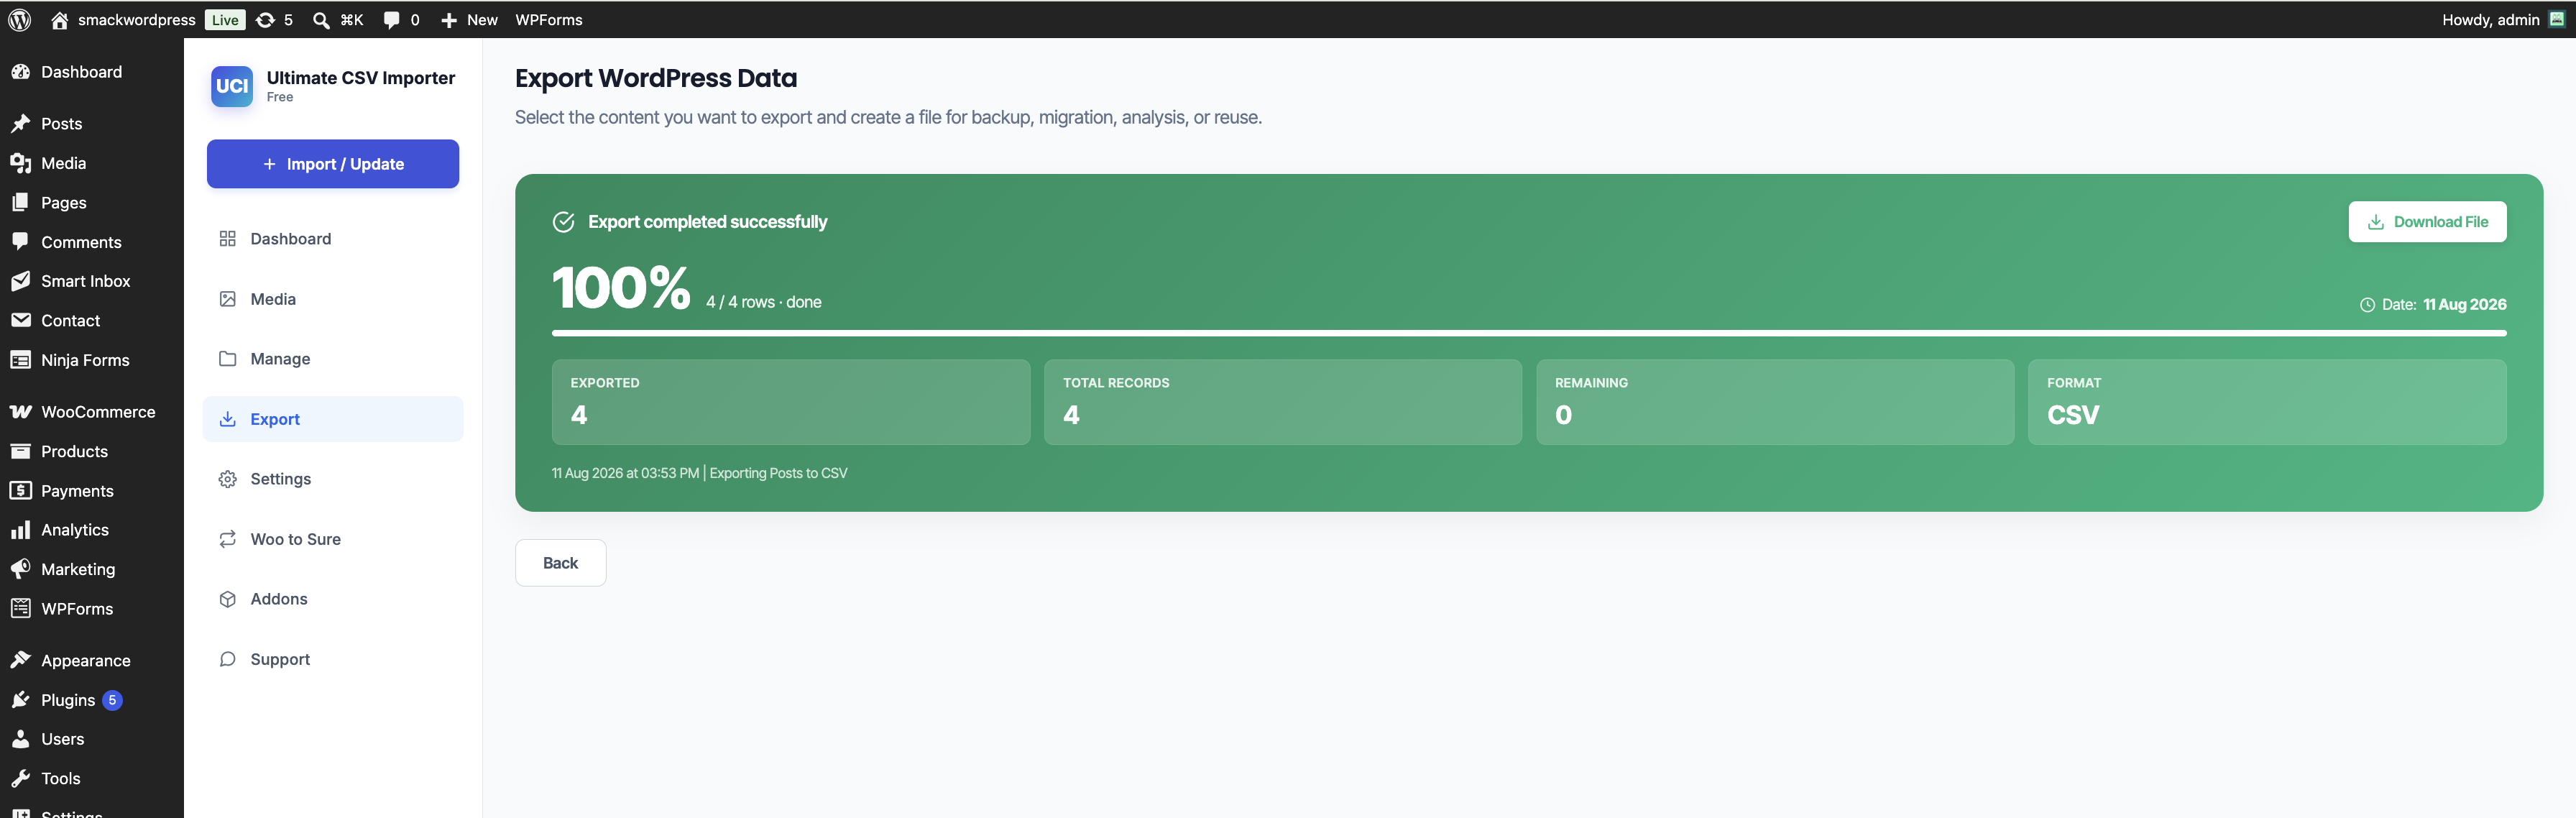
Task: Open the Pages menu
Action: [x=92, y=203]
